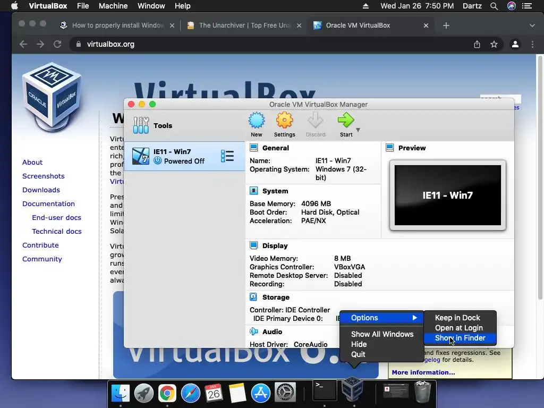Screen dimensions: 544x408
Task: Open Finder from the Dock
Action: pos(121,393)
